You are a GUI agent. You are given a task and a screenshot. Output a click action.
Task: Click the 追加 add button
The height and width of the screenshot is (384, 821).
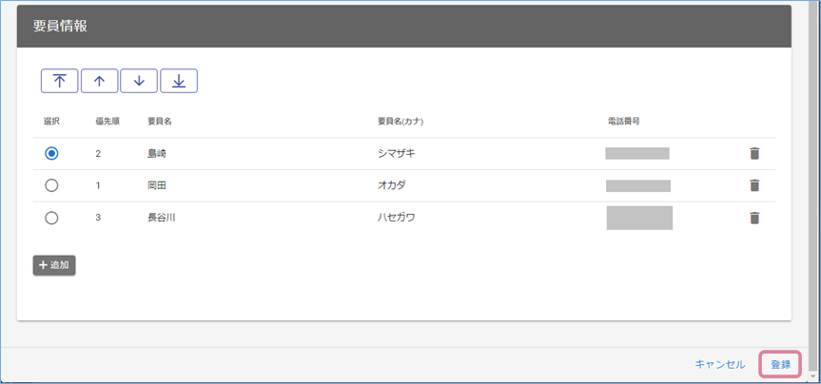coord(54,265)
